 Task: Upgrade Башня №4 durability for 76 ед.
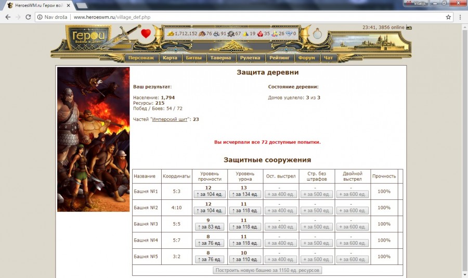click(x=210, y=243)
